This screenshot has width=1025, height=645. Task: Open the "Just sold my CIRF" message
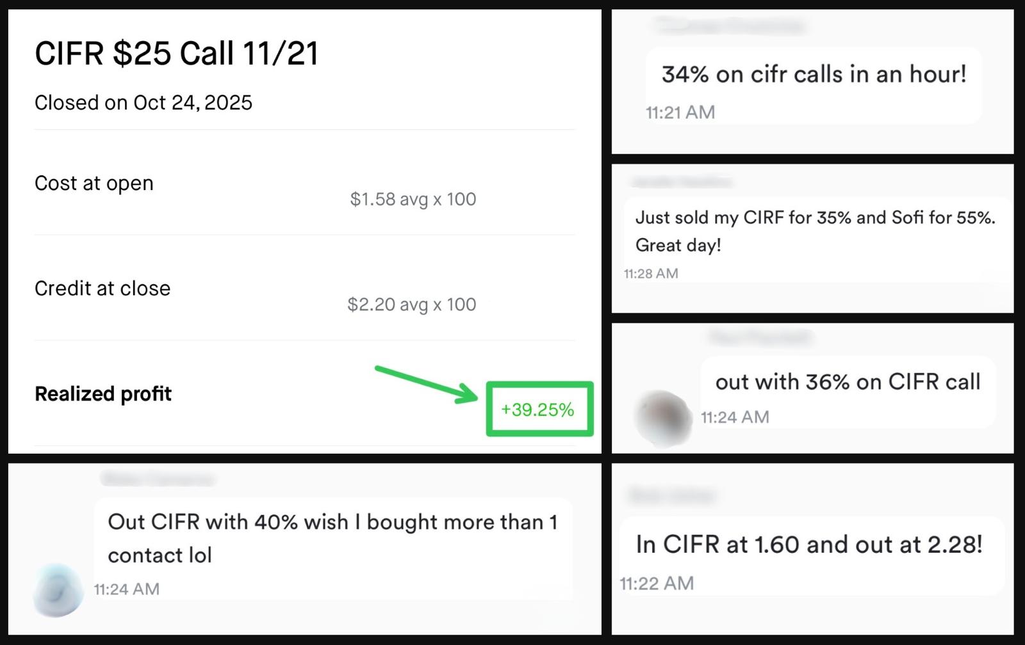pyautogui.click(x=815, y=231)
